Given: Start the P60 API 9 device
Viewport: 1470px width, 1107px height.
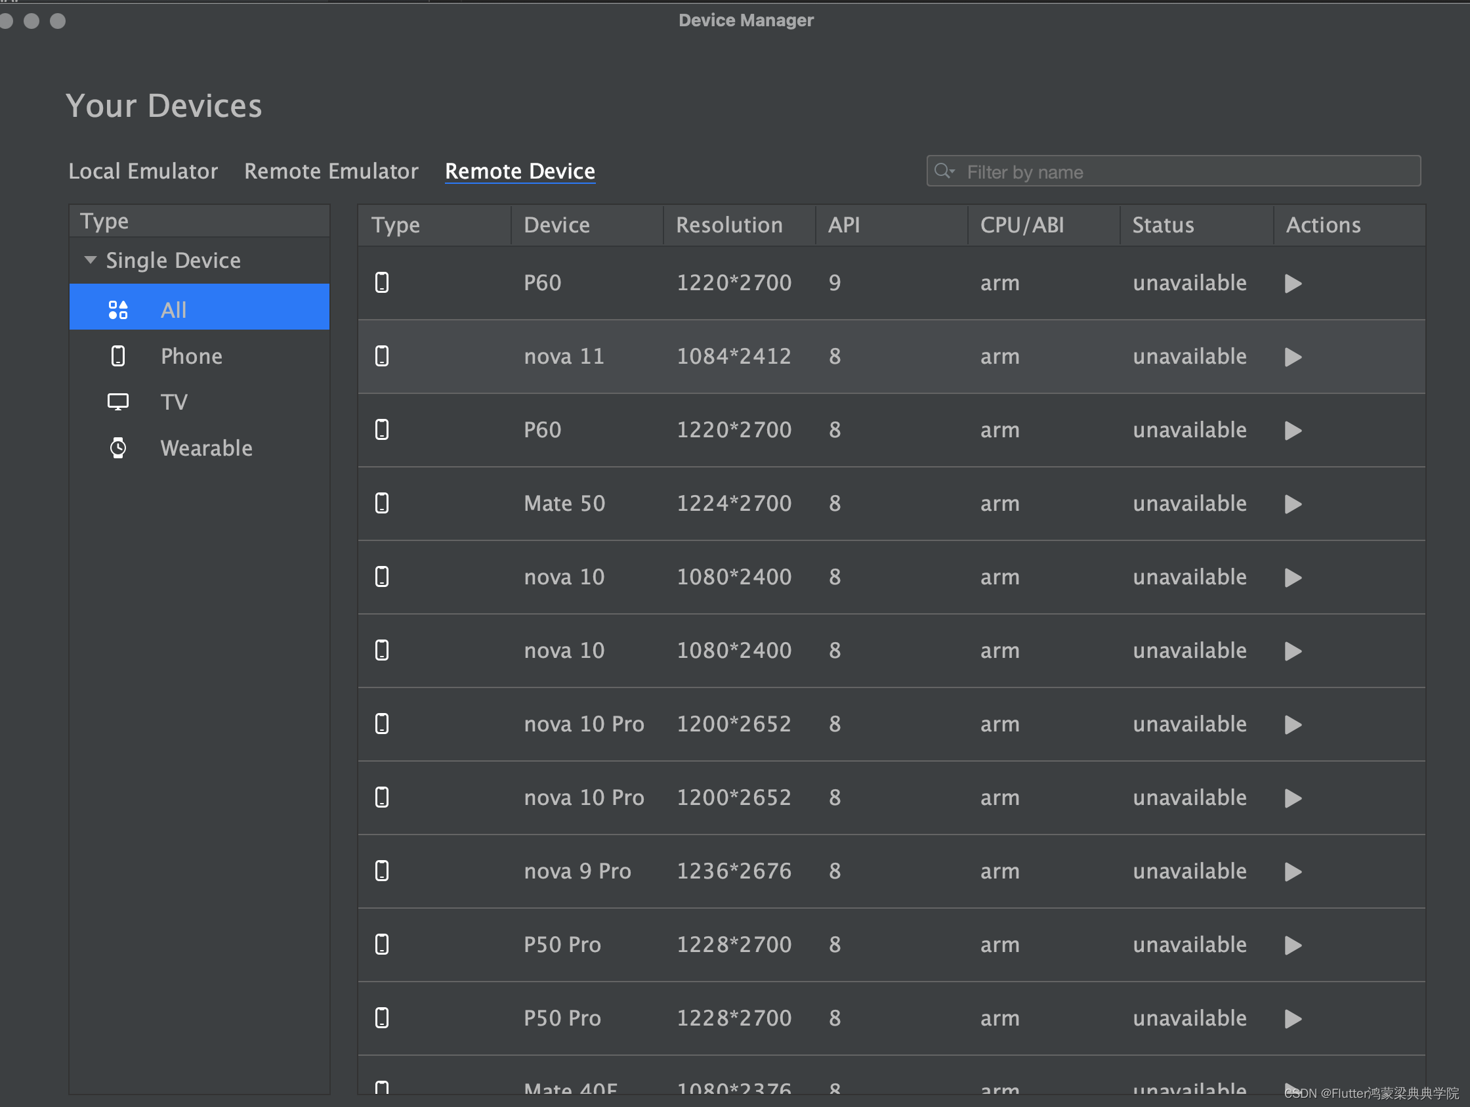Looking at the screenshot, I should click(x=1293, y=283).
